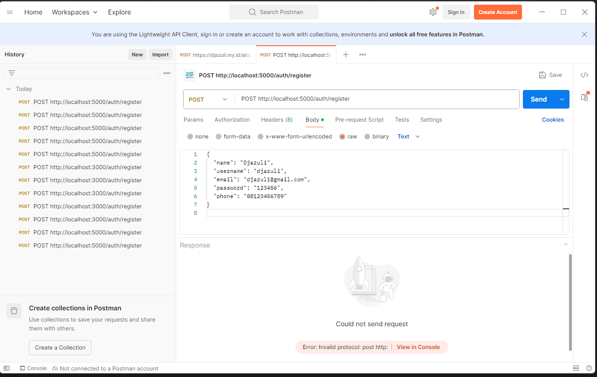Open the Pre-request Script tab

359,120
